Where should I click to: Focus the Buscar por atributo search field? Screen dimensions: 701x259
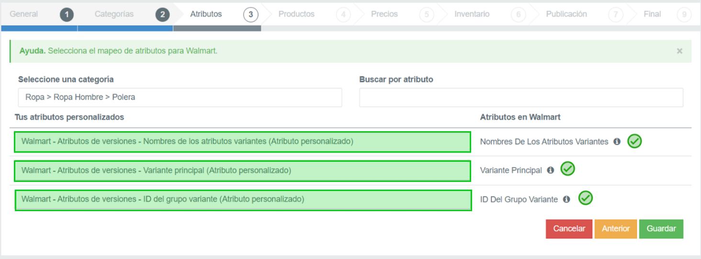[521, 97]
